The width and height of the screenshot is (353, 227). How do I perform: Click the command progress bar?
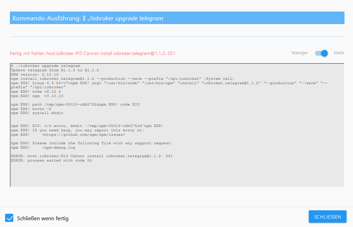(x=177, y=37)
